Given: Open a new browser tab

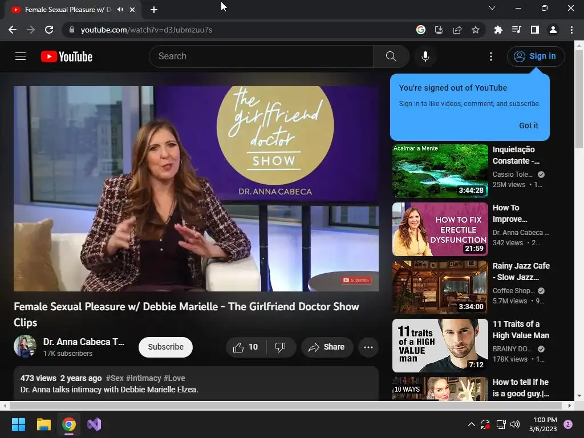Looking at the screenshot, I should pyautogui.click(x=154, y=10).
